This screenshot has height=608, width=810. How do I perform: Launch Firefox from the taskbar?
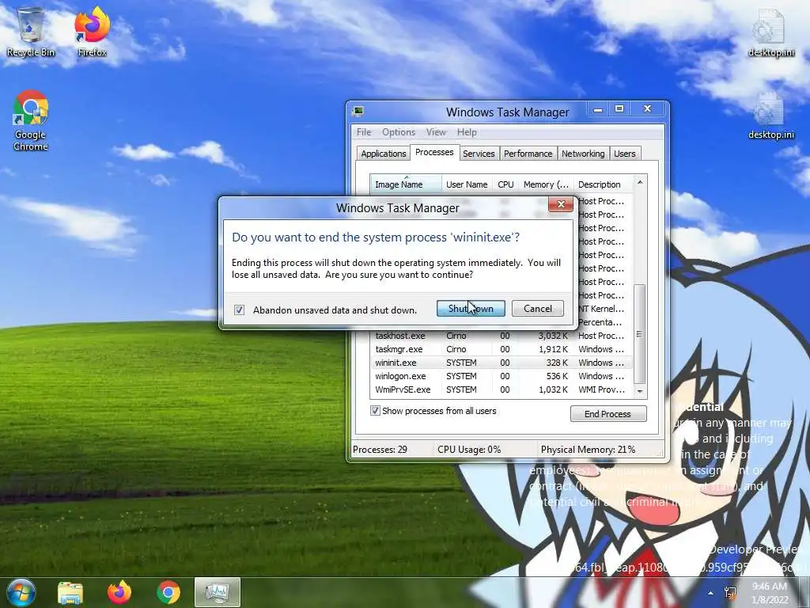point(119,592)
